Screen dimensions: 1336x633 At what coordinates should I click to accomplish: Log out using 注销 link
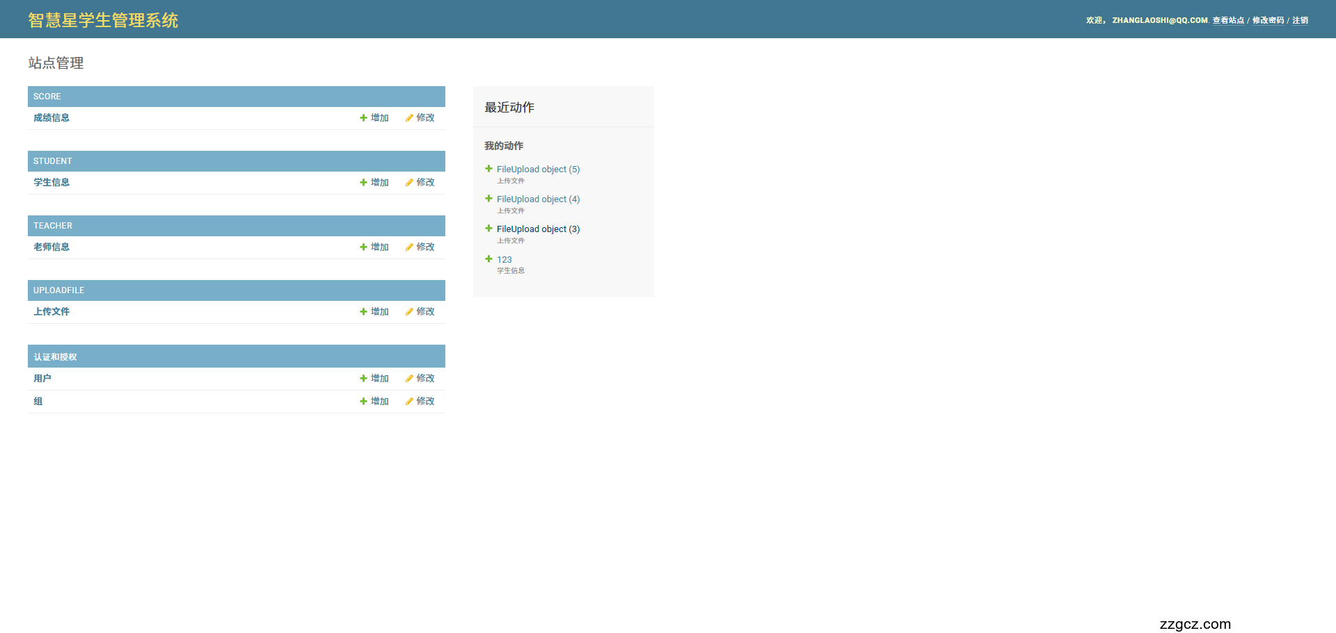pos(1300,21)
